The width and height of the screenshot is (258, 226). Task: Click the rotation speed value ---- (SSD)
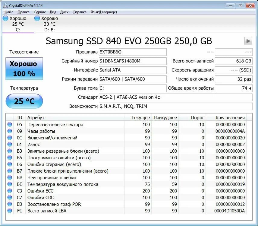(234, 70)
